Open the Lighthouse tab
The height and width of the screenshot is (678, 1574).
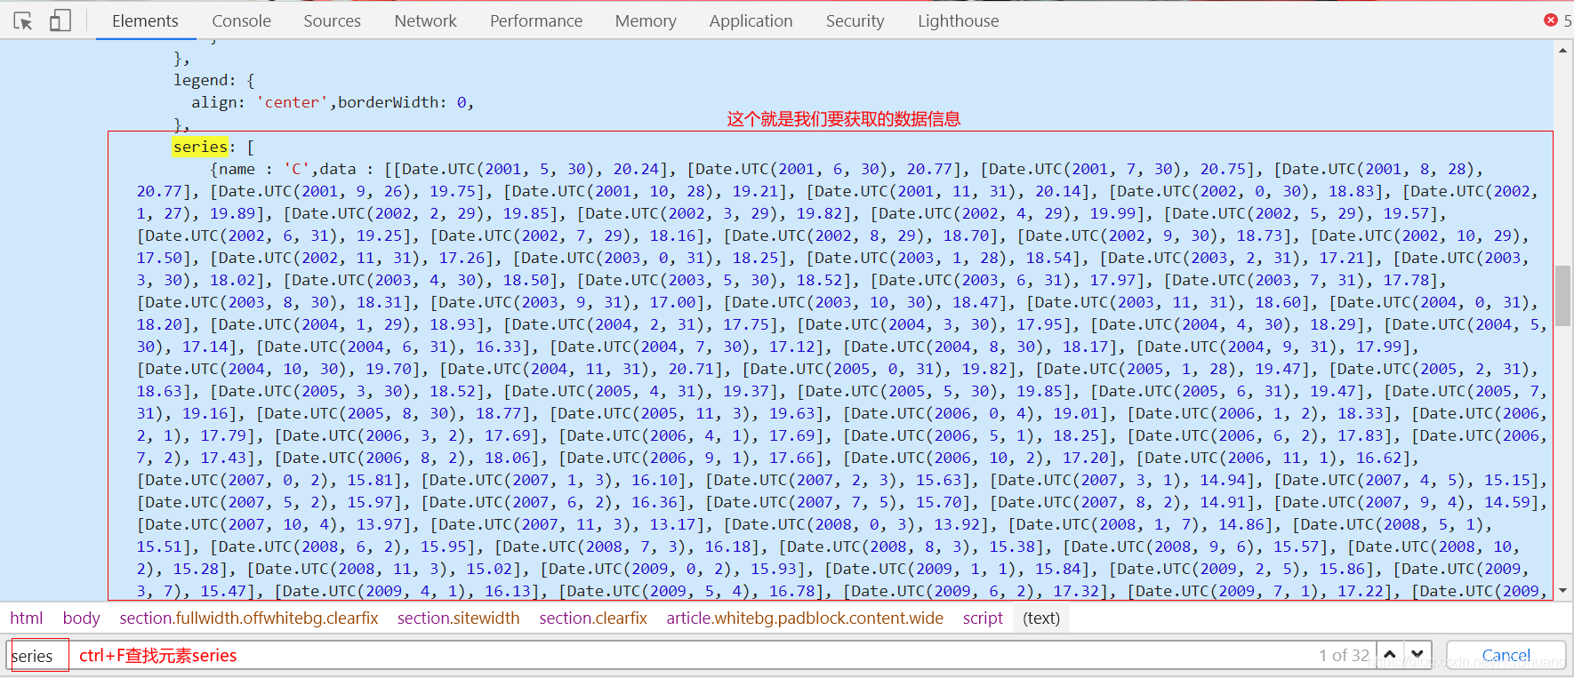click(958, 20)
